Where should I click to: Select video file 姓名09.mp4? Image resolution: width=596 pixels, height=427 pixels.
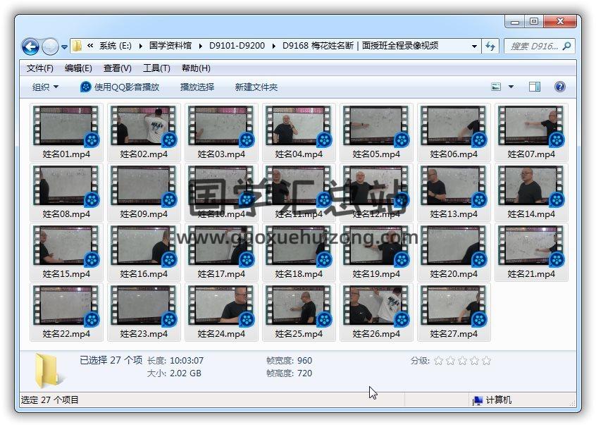(x=144, y=192)
